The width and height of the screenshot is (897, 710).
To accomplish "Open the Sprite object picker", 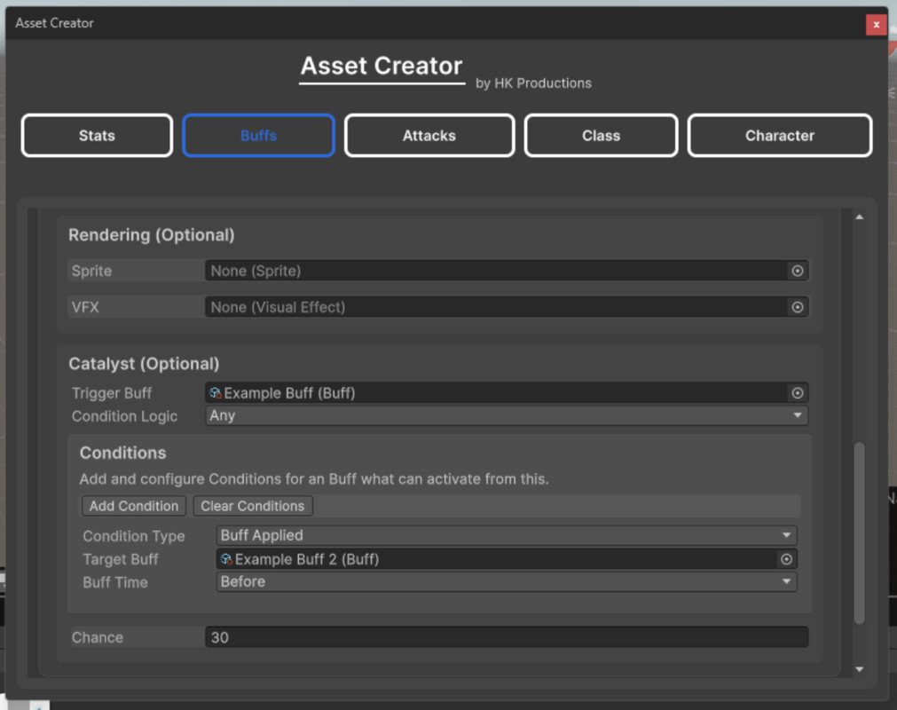I will [797, 271].
